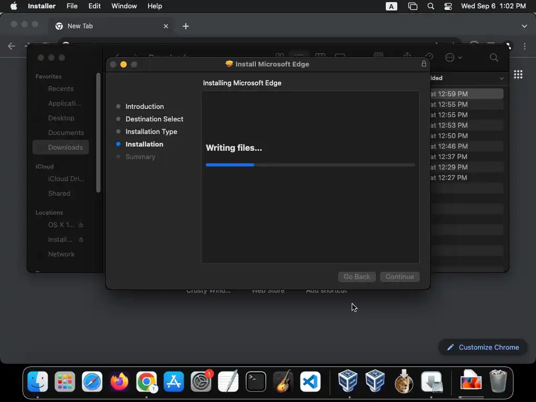
Task: Expand Chrome tab search chevron
Action: click(x=524, y=26)
